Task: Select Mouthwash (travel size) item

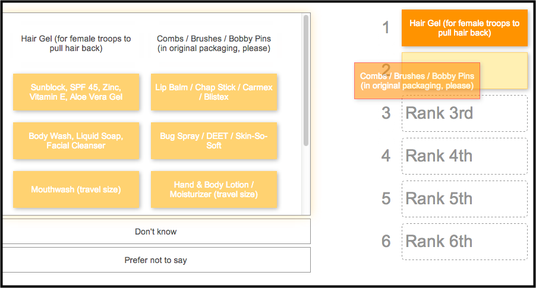Action: [x=76, y=189]
